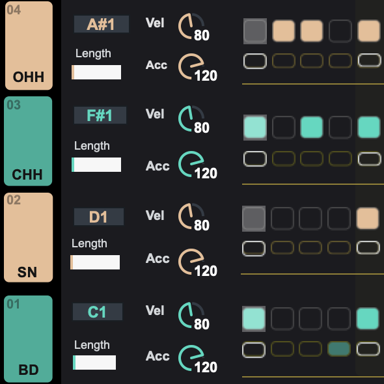Open the D1 note selector for snare
This screenshot has width=384, height=384.
tap(99, 217)
